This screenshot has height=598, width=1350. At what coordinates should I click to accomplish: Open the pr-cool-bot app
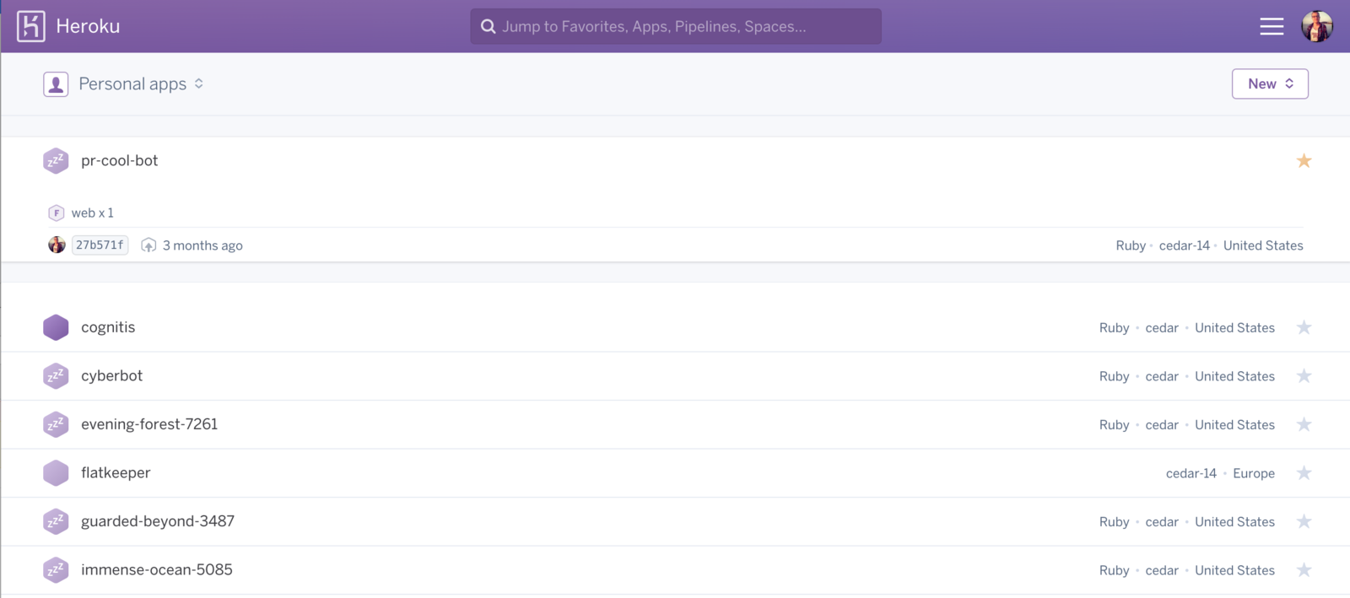(119, 160)
